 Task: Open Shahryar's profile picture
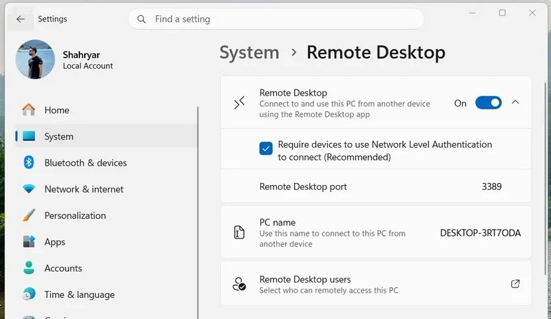click(x=35, y=59)
